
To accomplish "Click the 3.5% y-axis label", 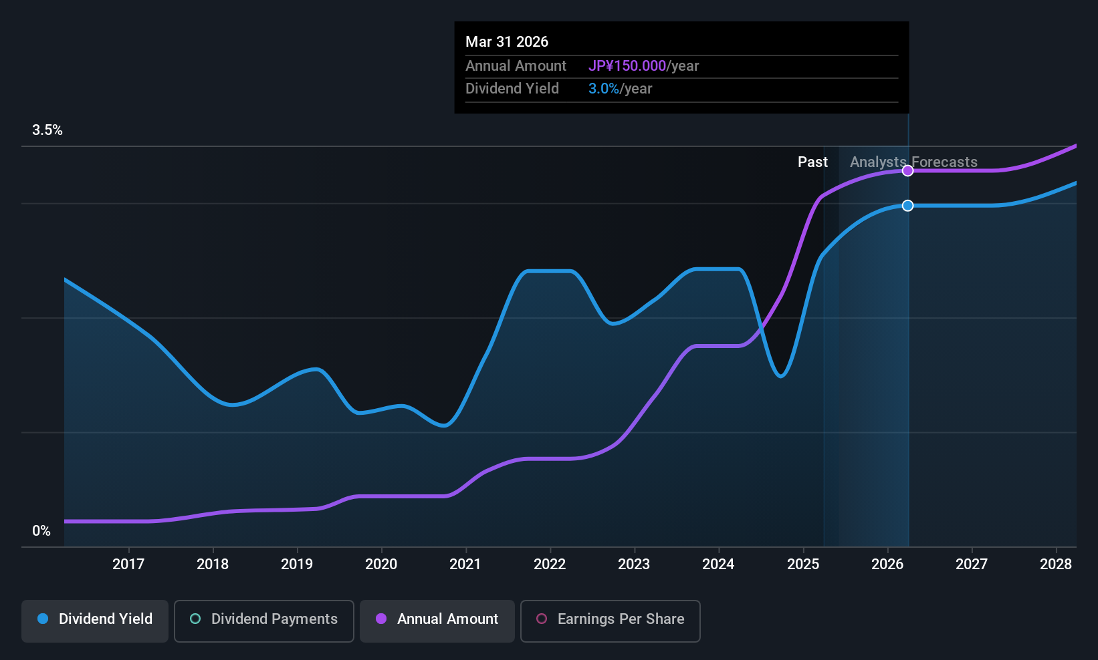I will pos(47,130).
